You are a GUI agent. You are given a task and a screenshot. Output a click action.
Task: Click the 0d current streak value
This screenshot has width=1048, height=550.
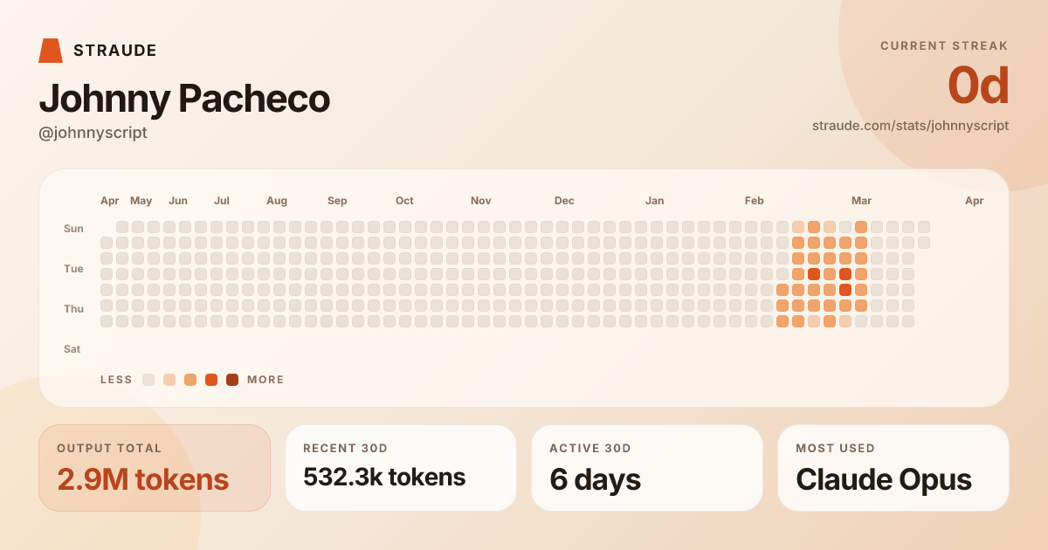click(x=978, y=86)
